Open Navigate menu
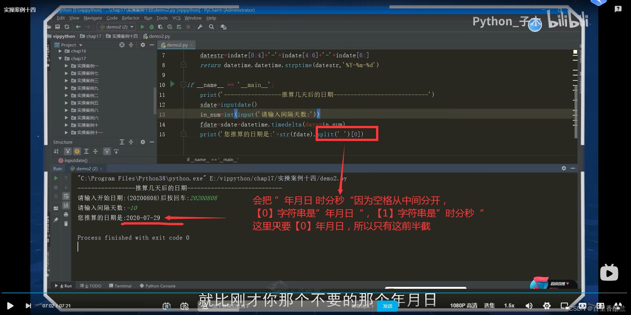This screenshot has width=631, height=315. 93,18
